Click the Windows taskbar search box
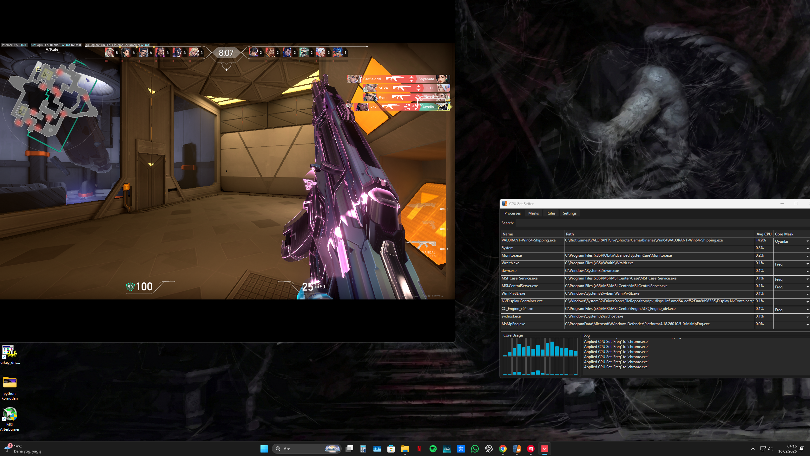This screenshot has height=456, width=810. click(x=306, y=449)
